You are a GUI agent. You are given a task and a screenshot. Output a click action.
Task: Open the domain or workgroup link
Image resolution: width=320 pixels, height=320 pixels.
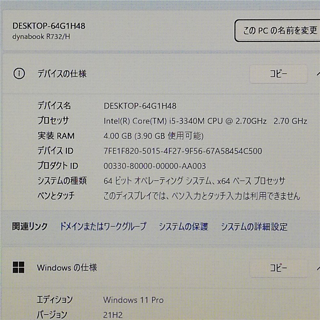click(x=103, y=226)
